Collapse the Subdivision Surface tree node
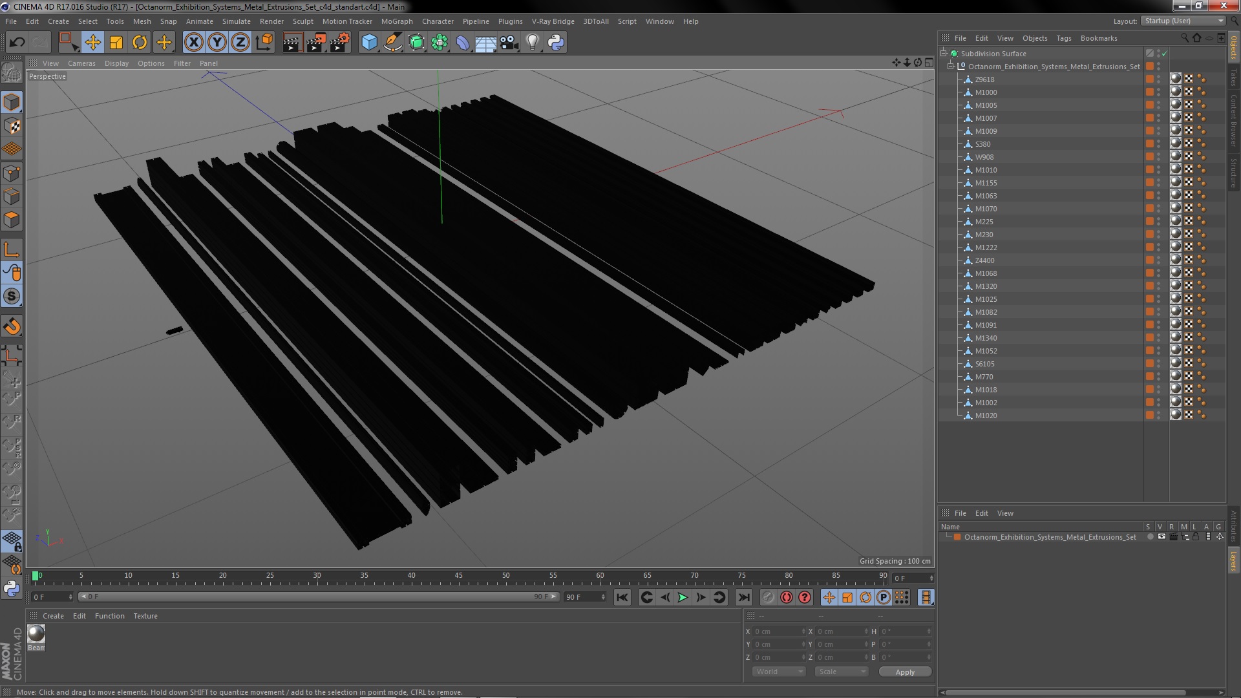 coord(944,54)
